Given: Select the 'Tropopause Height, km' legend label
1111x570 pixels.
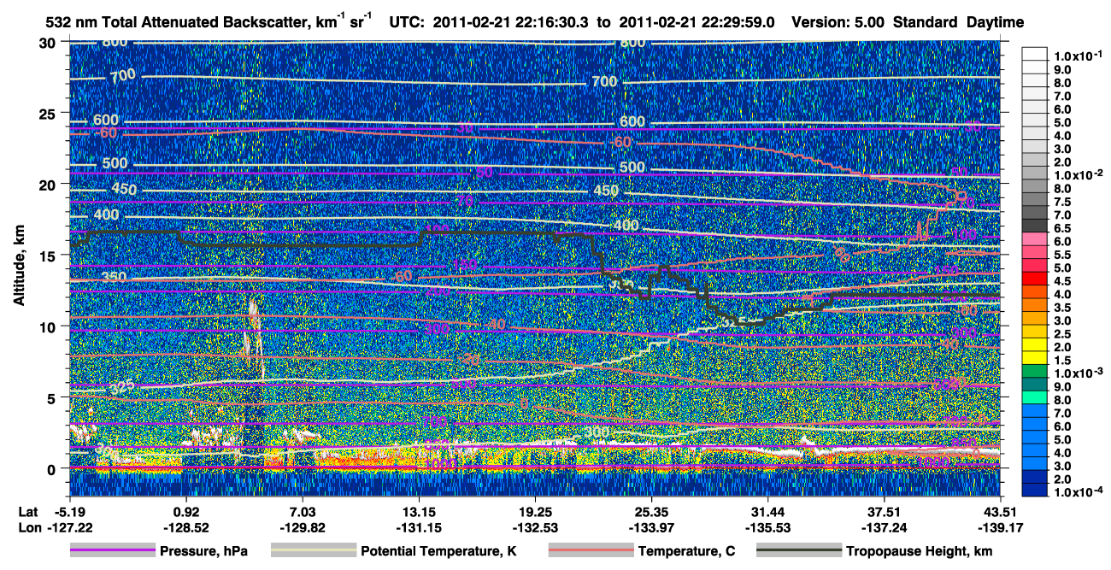Looking at the screenshot, I should point(919,551).
